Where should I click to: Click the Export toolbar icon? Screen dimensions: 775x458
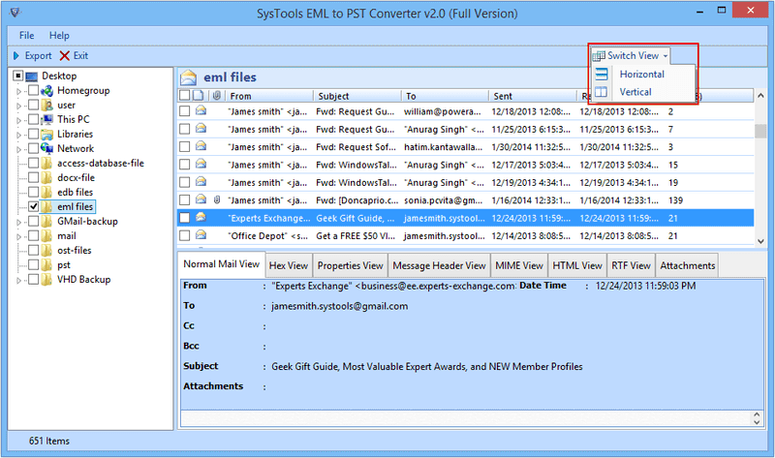(15, 56)
